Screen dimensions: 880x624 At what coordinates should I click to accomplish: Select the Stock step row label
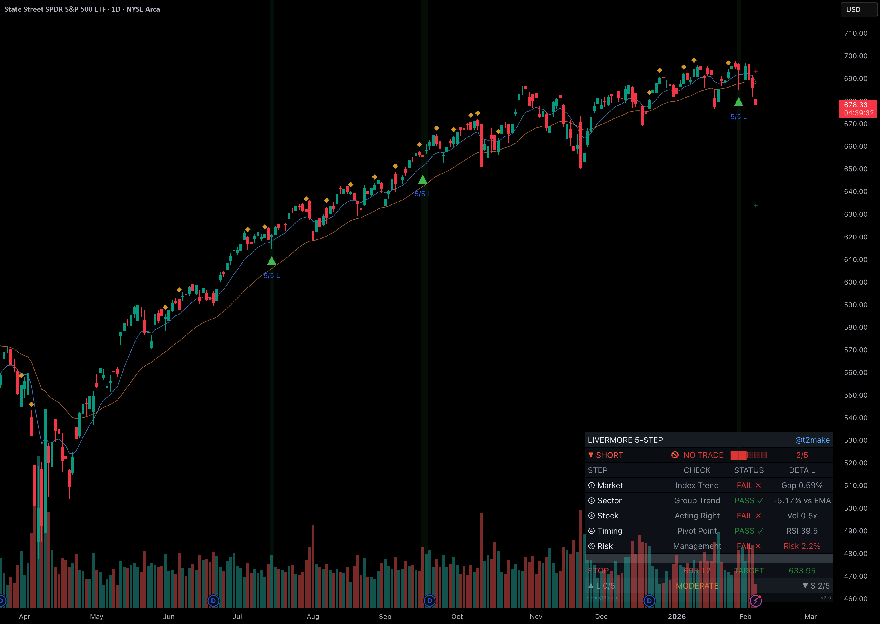pos(603,516)
